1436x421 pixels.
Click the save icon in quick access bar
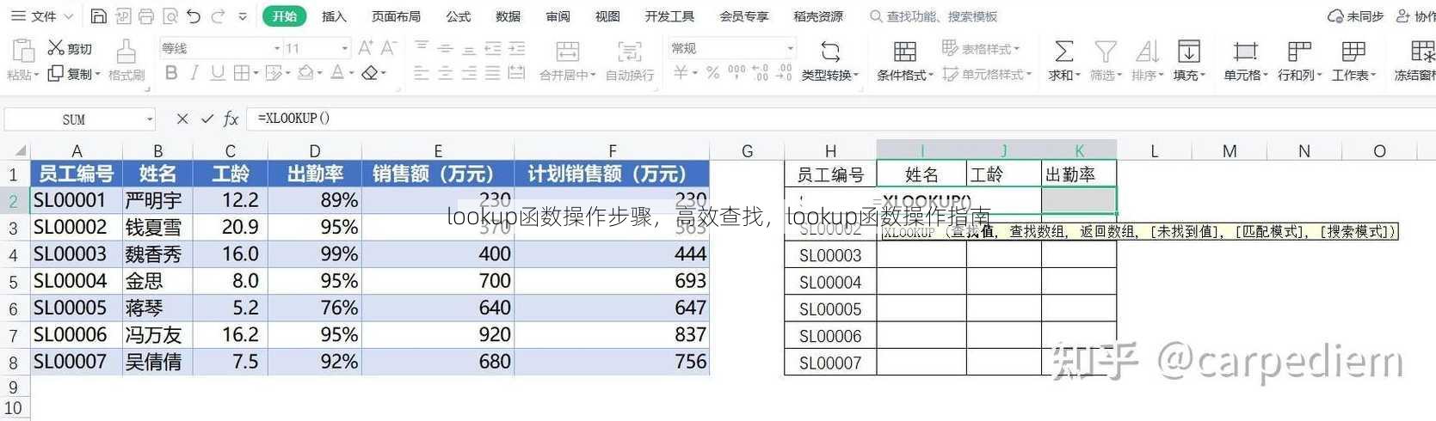click(99, 16)
